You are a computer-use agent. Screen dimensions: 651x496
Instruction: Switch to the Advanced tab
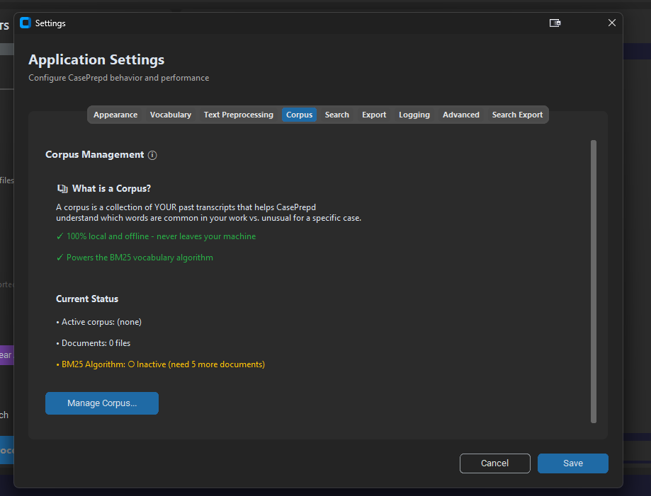[461, 115]
